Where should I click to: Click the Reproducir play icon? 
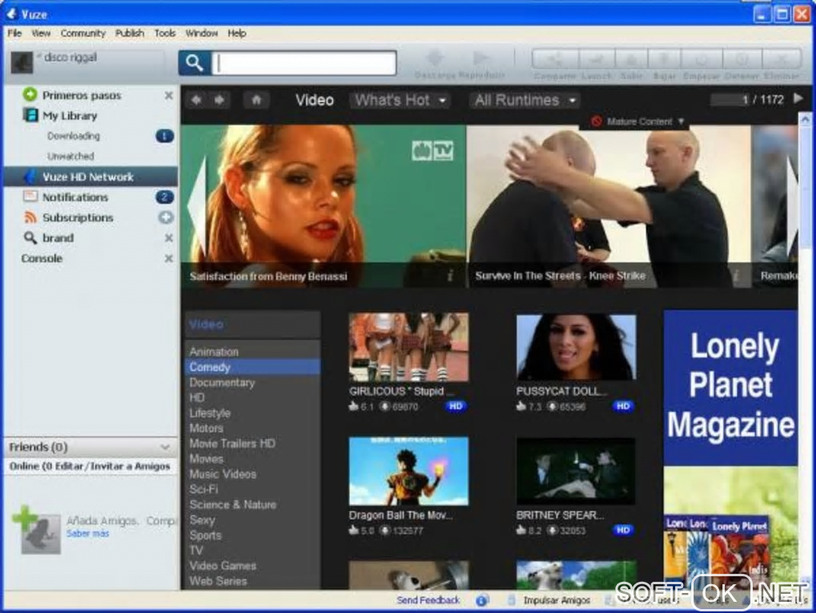point(481,58)
